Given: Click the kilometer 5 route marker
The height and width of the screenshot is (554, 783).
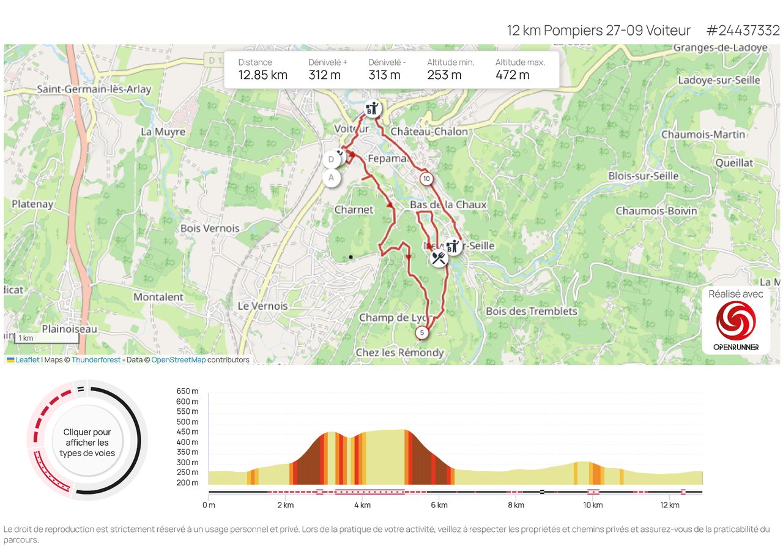Looking at the screenshot, I should (x=421, y=333).
